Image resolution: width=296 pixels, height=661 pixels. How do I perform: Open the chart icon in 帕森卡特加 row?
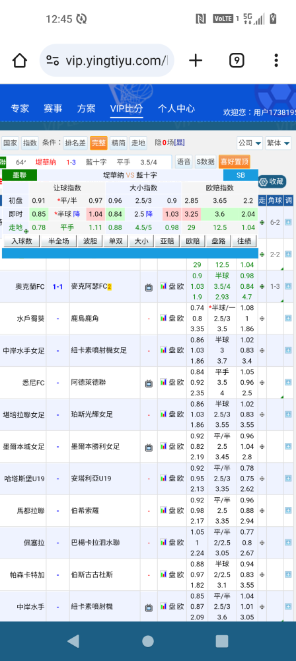[x=164, y=574]
